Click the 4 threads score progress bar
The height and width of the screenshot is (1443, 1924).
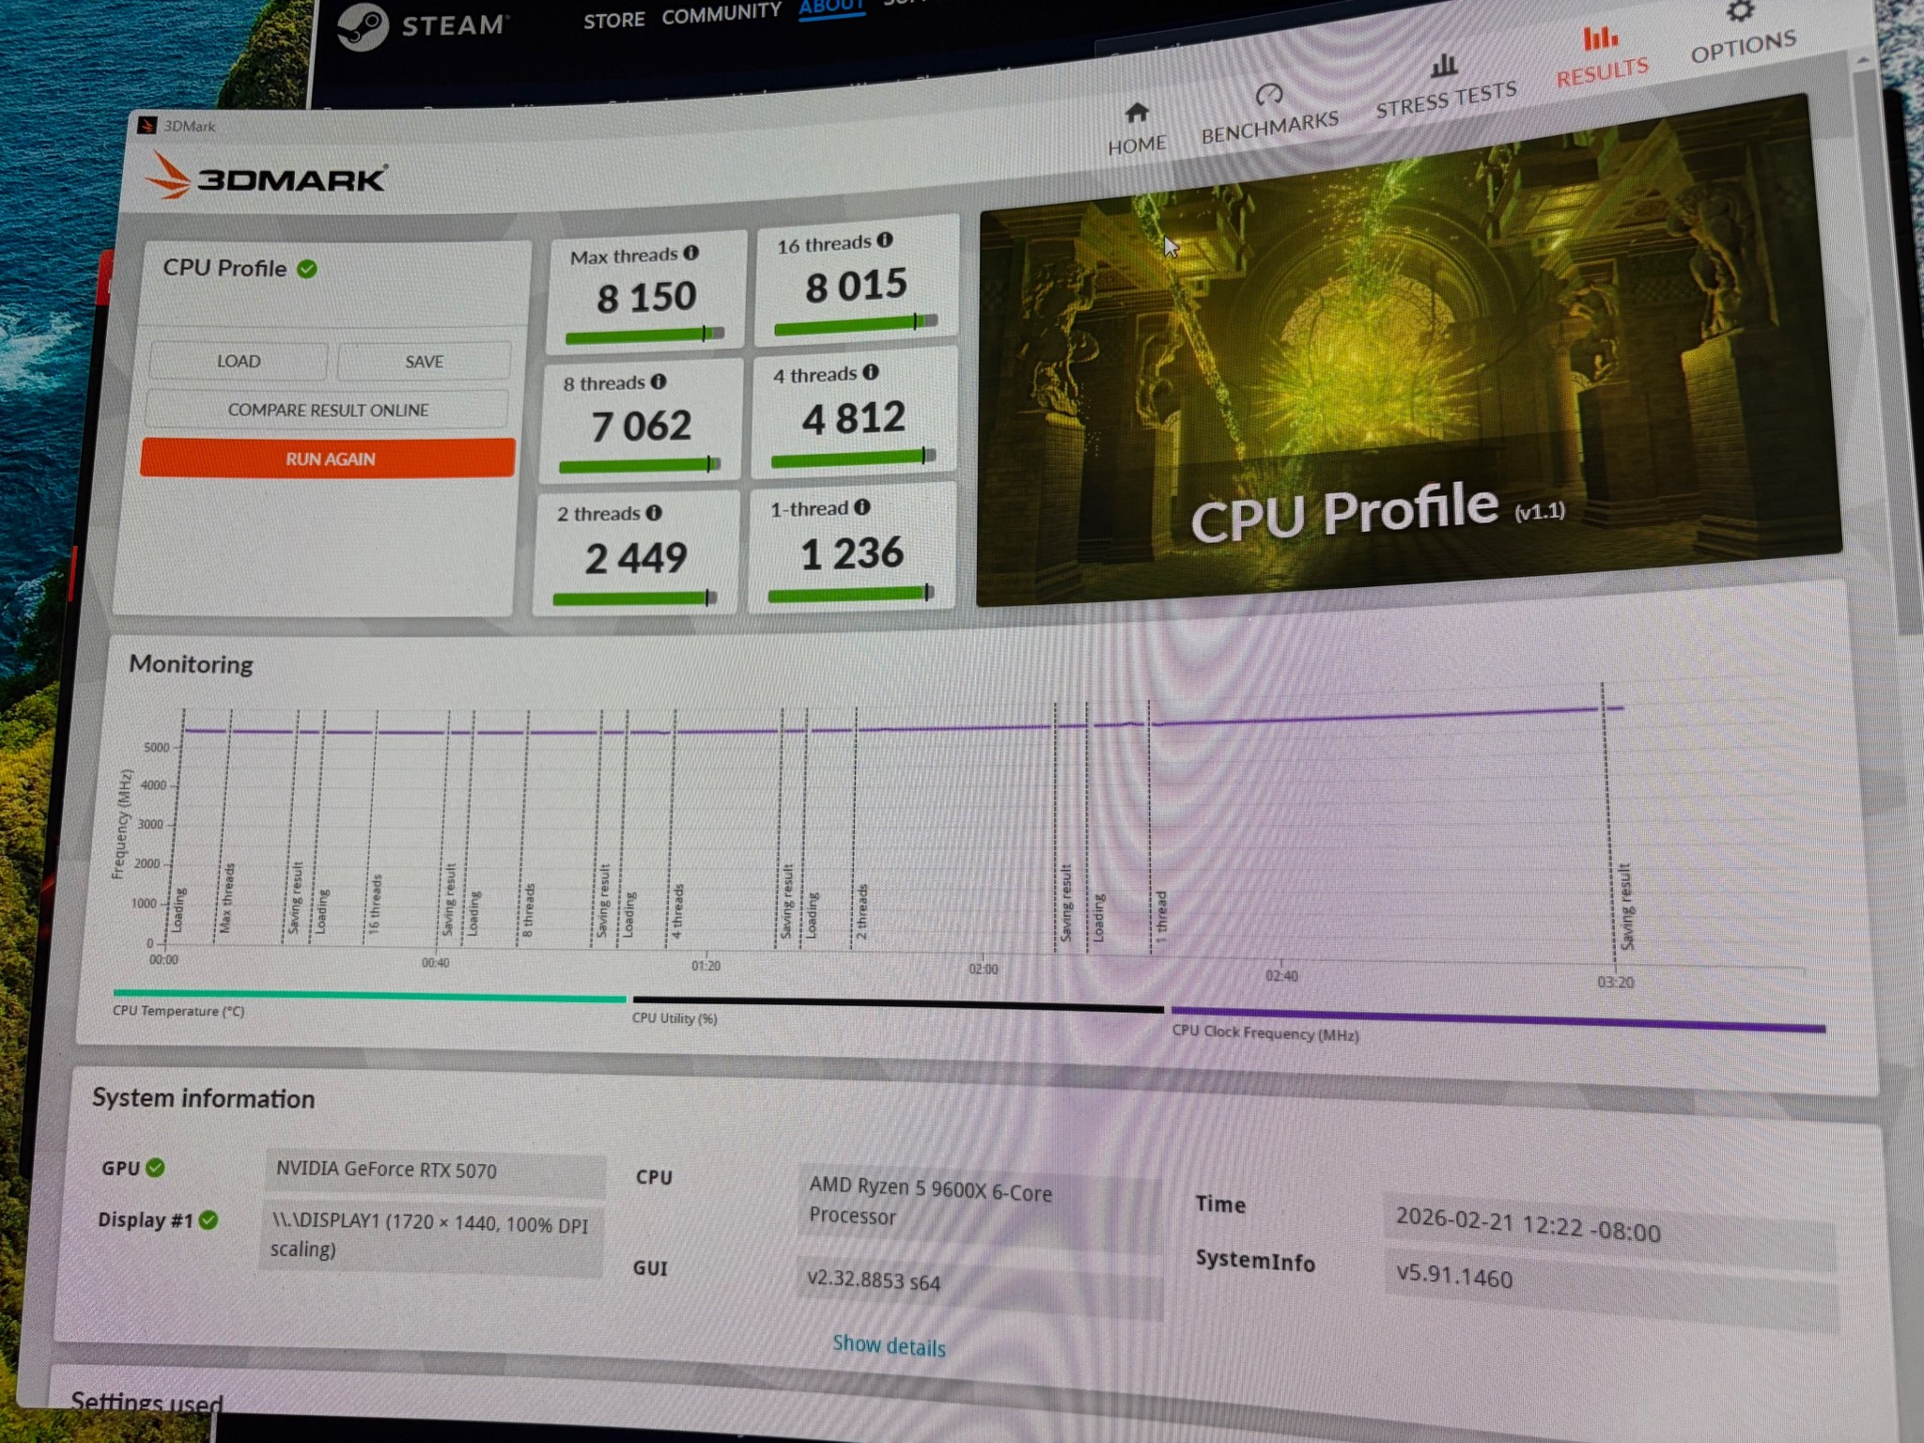click(853, 458)
